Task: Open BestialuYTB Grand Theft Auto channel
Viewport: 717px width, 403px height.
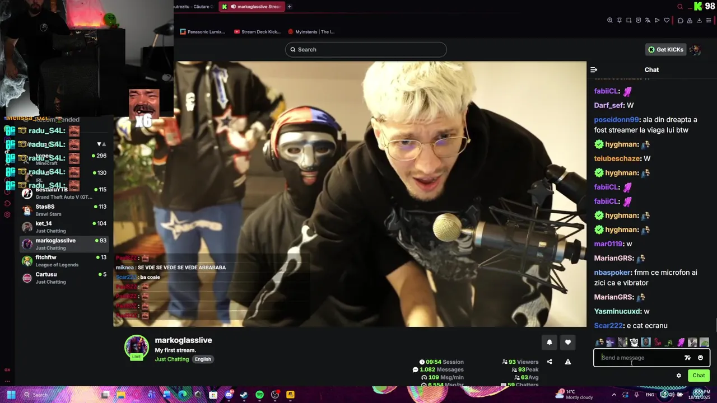Action: [64, 193]
